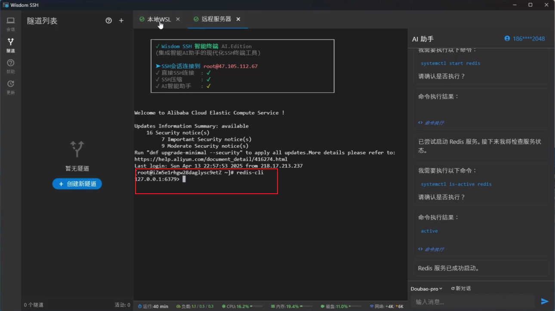Click the 186****2048 account link
Image resolution: width=555 pixels, height=311 pixels.
[529, 39]
